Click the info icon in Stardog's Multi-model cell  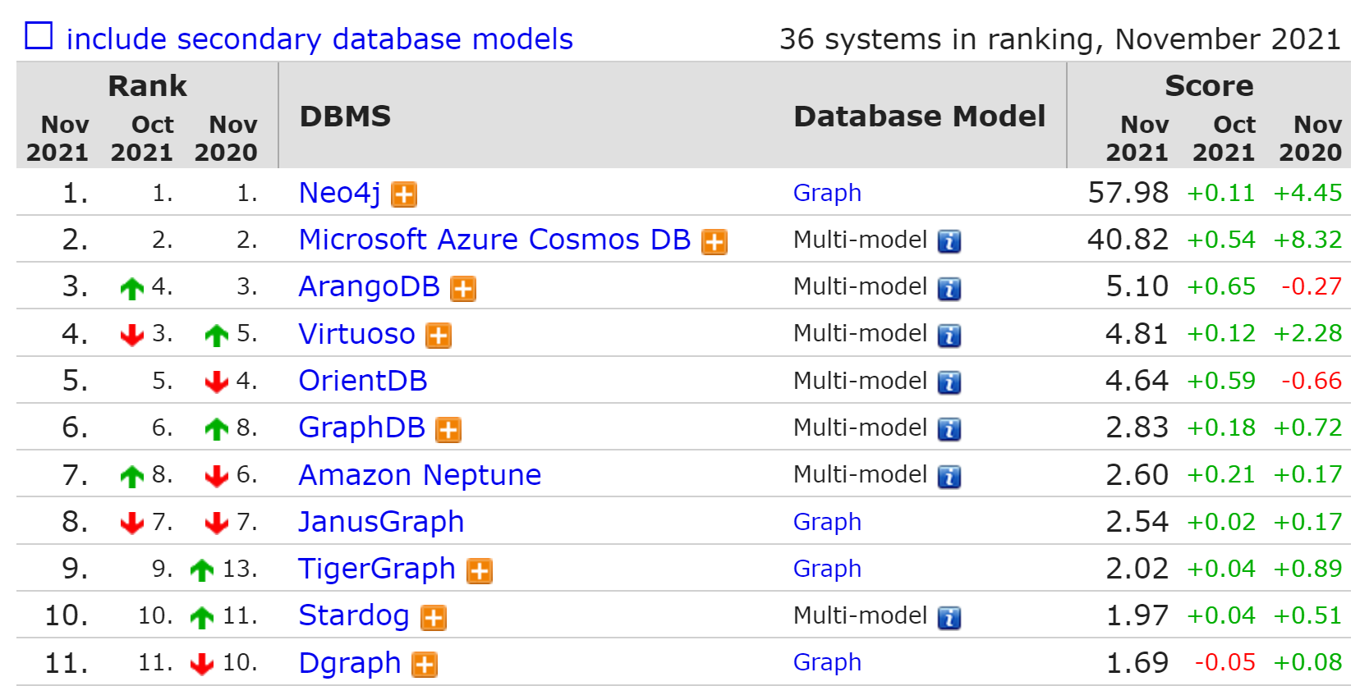(x=949, y=618)
